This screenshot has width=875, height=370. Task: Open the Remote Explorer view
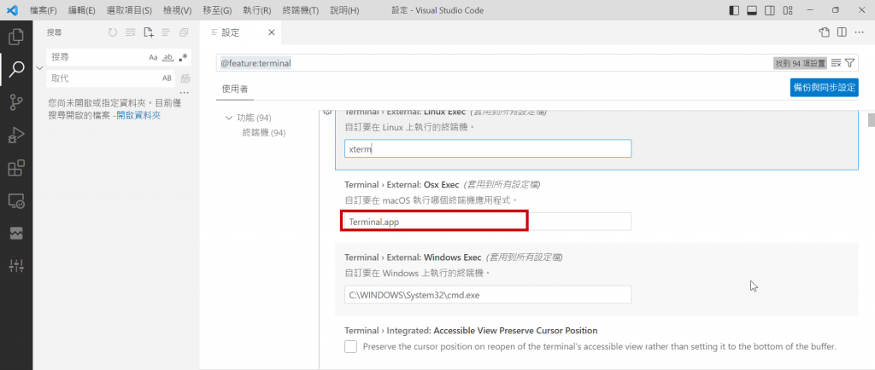coord(16,200)
